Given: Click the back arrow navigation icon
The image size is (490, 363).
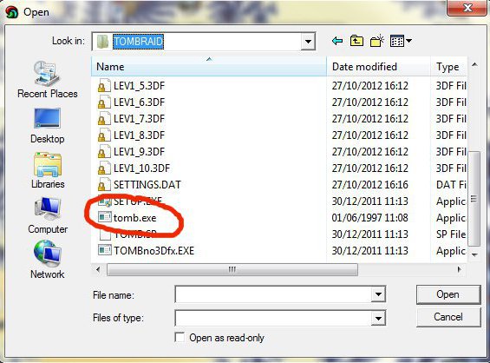Looking at the screenshot, I should click(x=337, y=41).
